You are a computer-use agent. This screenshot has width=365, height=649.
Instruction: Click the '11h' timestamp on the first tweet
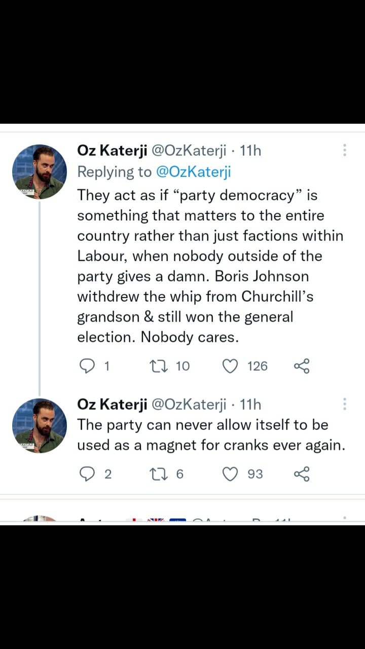252,150
